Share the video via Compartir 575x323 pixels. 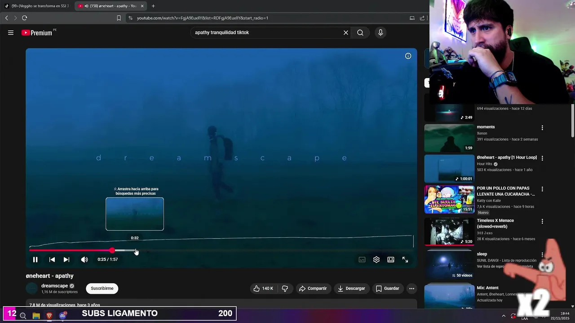[313, 288]
